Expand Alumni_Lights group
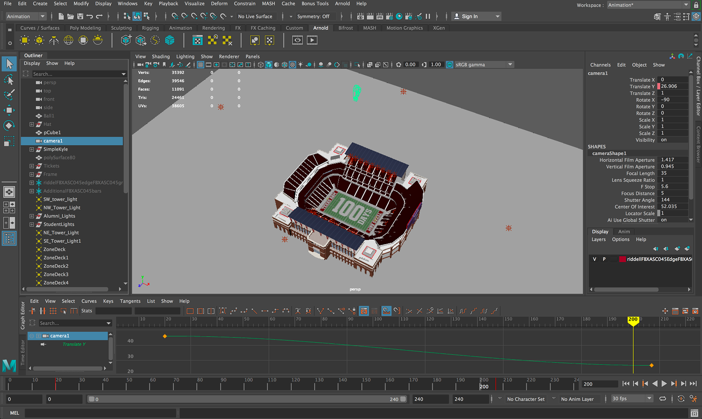 32,216
